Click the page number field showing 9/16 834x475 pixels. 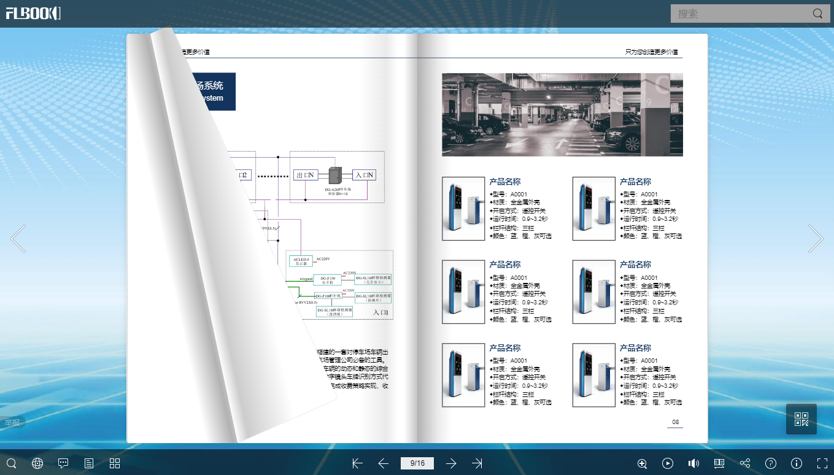click(x=417, y=463)
